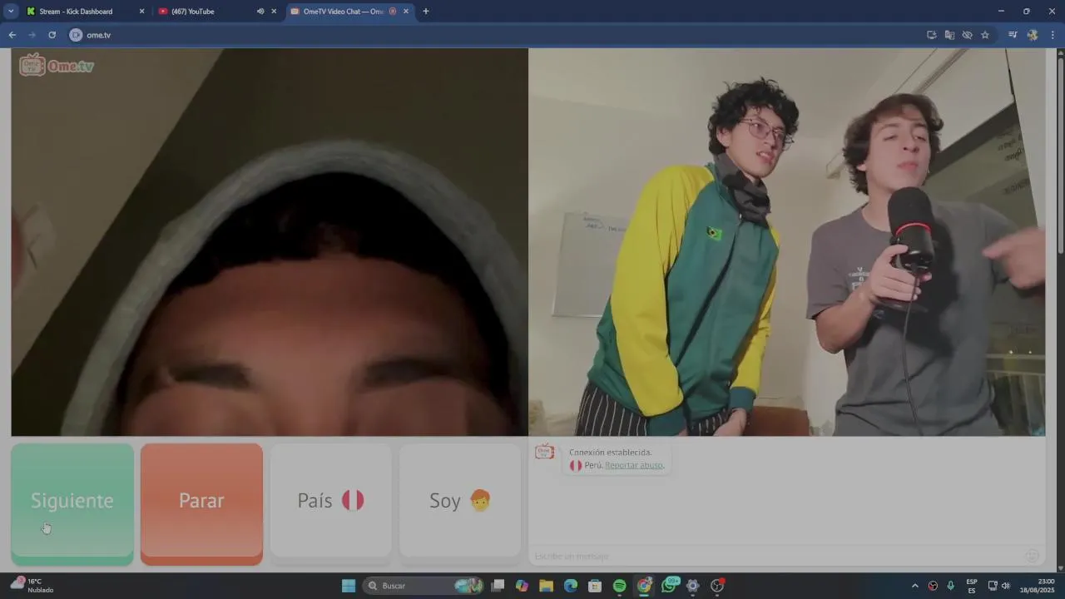The width and height of the screenshot is (1065, 599).
Task: Click the Escribe un mensaje input field
Action: pos(774,556)
